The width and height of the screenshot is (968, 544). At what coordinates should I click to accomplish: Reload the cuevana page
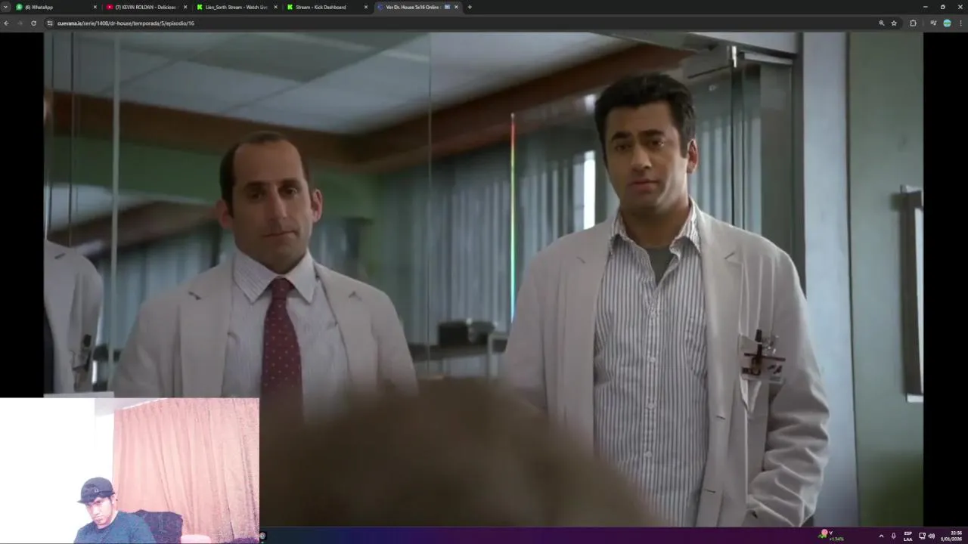[x=33, y=23]
